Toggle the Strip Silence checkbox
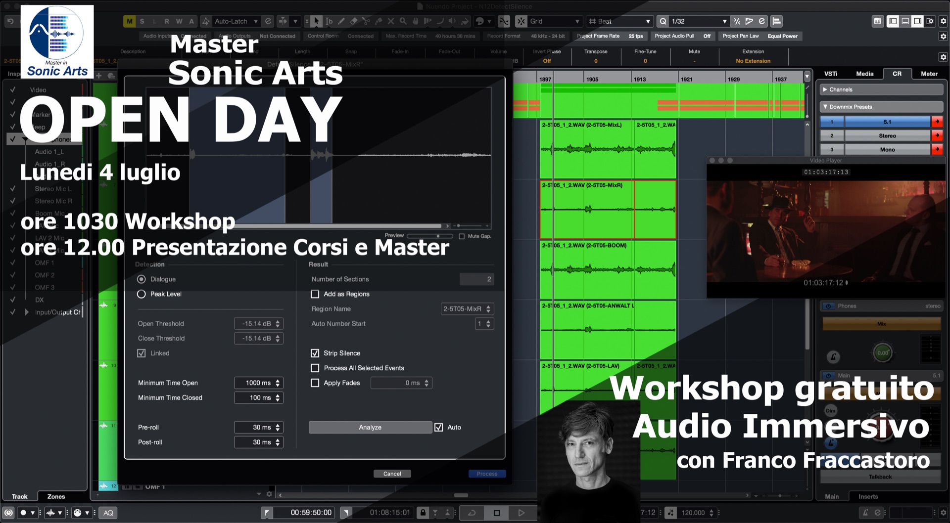The width and height of the screenshot is (950, 523). [315, 353]
